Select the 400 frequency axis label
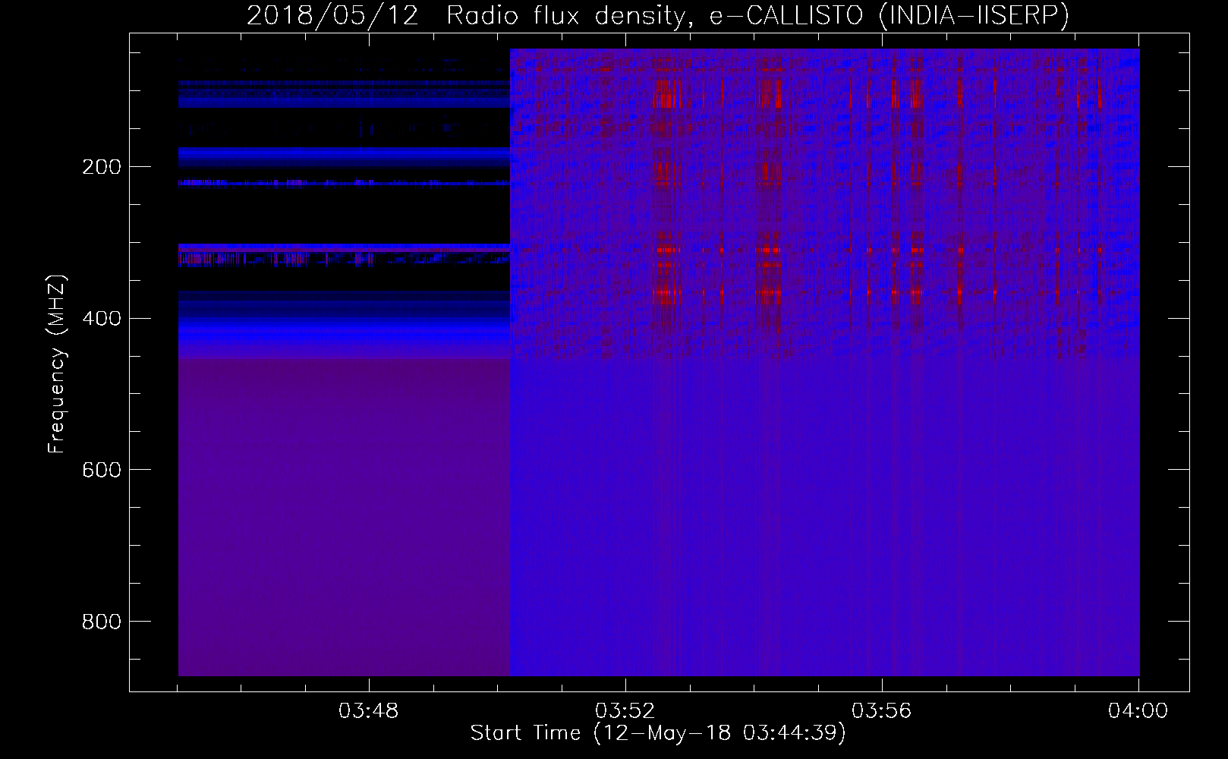The image size is (1228, 759). (102, 319)
